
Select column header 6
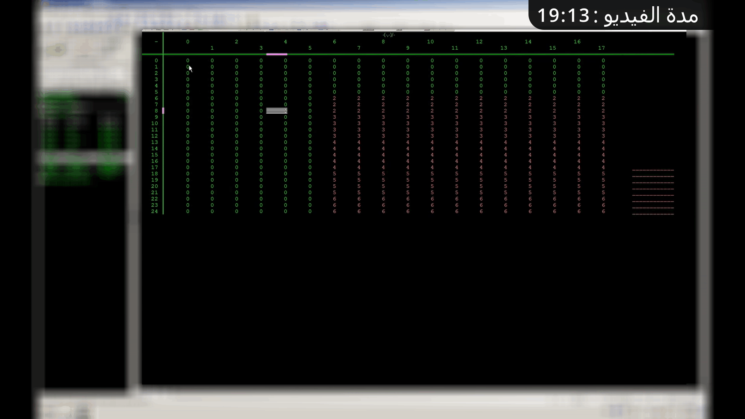point(334,42)
